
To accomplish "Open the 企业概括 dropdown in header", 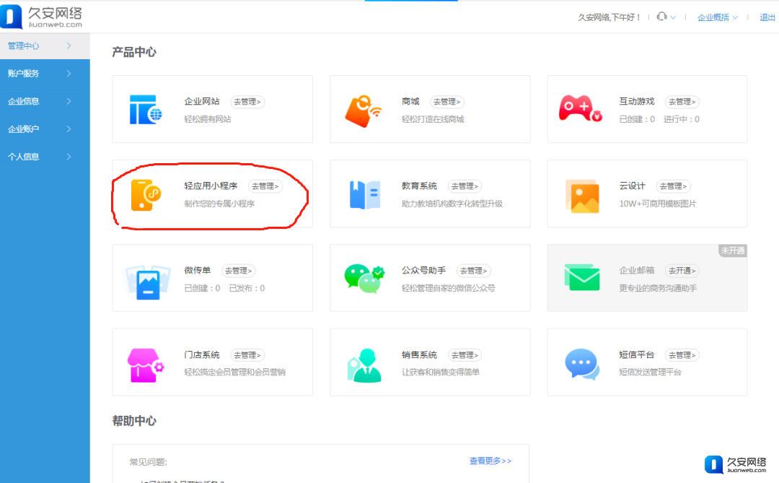I will 718,17.
